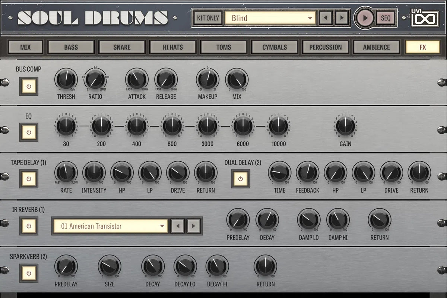Select previous IR reverb impulse arrow
The width and height of the screenshot is (447, 298).
point(178,226)
